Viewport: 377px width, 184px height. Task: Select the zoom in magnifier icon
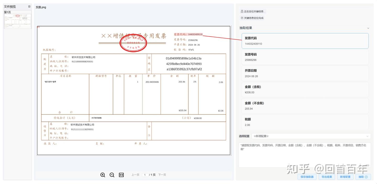pyautogui.click(x=103, y=175)
